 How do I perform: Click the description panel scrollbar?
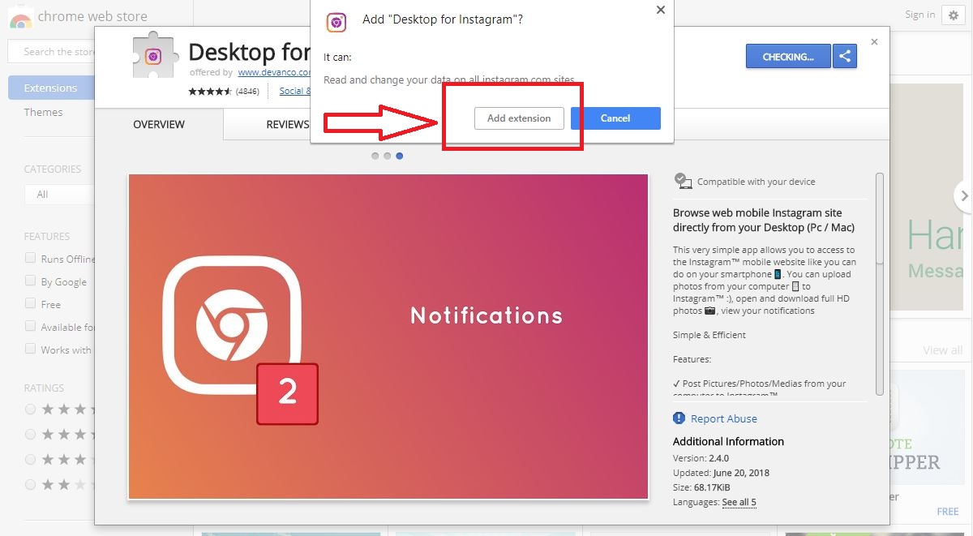(880, 217)
